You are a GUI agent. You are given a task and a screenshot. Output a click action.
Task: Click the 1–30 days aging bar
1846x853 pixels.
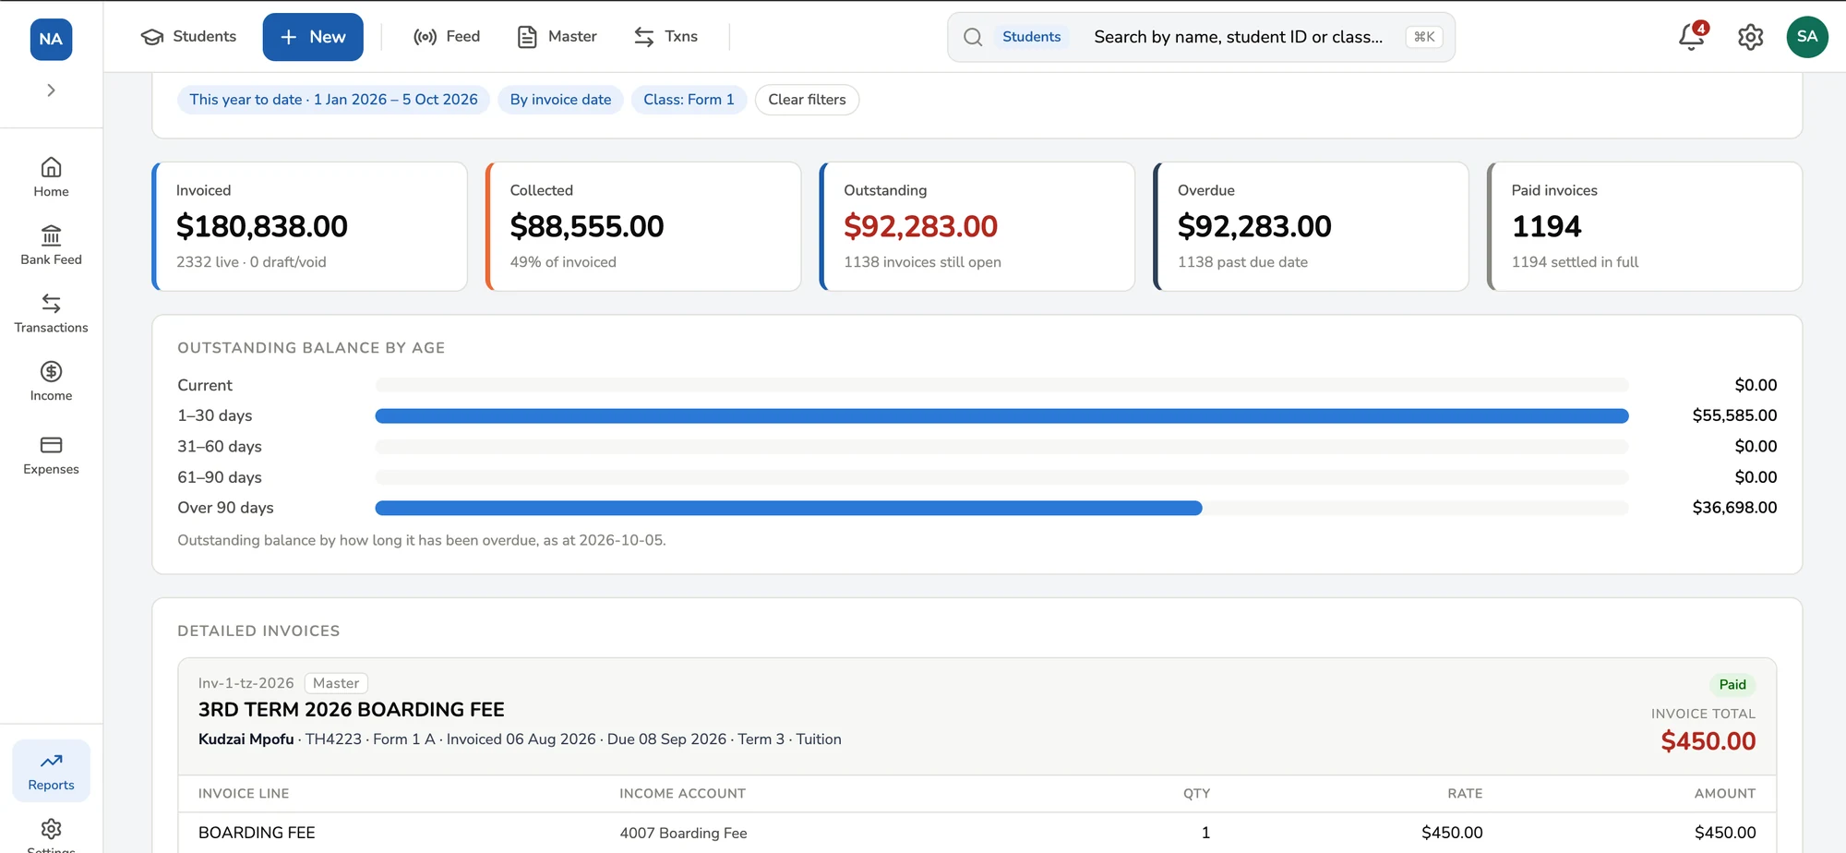(x=1001, y=416)
